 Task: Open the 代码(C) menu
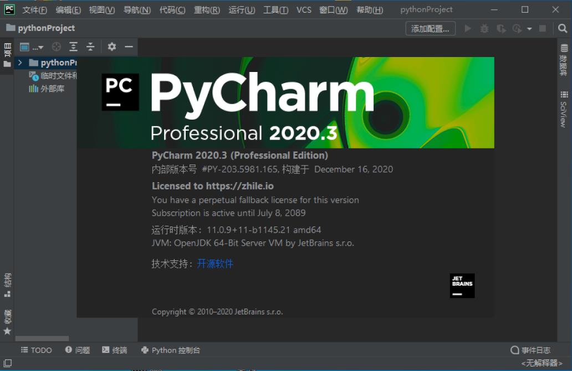(172, 10)
